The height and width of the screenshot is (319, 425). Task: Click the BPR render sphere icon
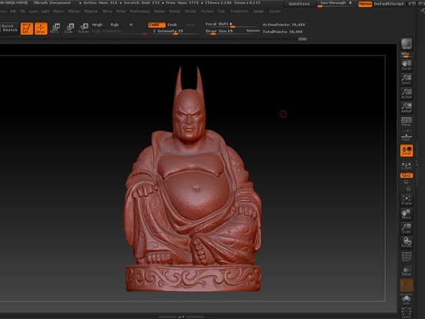coord(406,44)
